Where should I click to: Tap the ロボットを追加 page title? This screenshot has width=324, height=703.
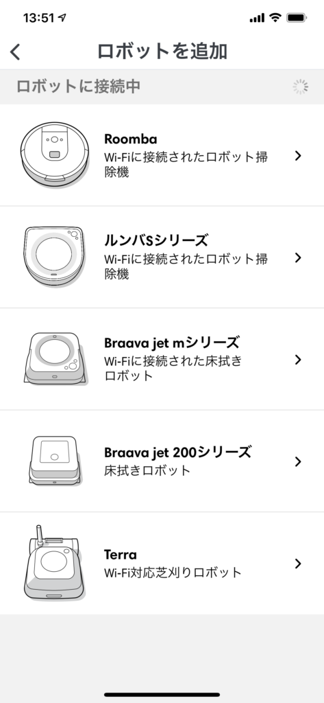pyautogui.click(x=162, y=51)
